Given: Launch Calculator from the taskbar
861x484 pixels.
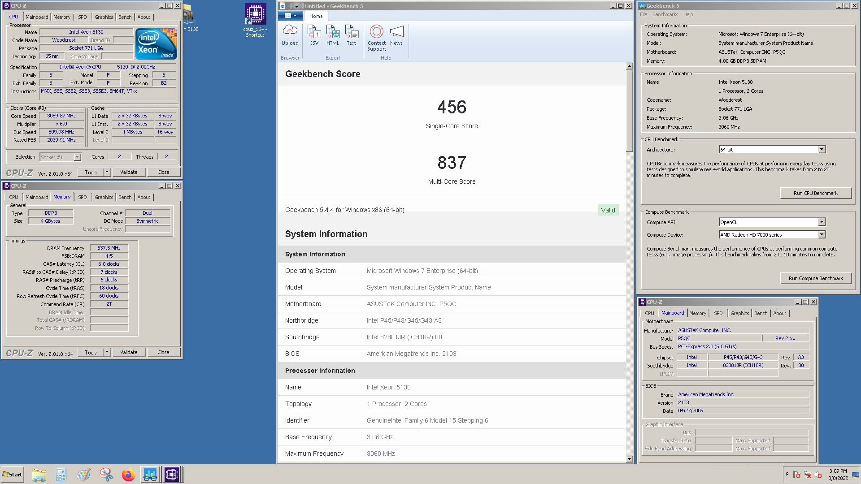Looking at the screenshot, I should 61,475.
